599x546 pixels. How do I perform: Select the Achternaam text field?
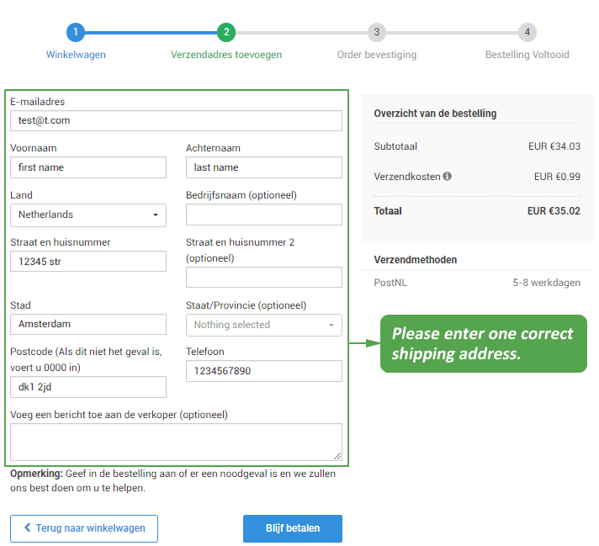(263, 167)
